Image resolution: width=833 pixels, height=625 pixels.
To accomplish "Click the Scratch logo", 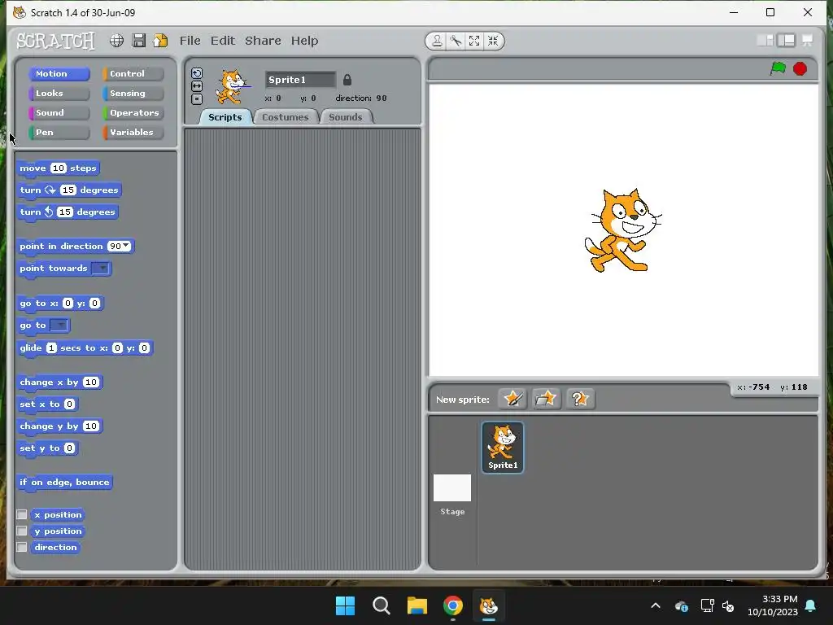I will 56,41.
